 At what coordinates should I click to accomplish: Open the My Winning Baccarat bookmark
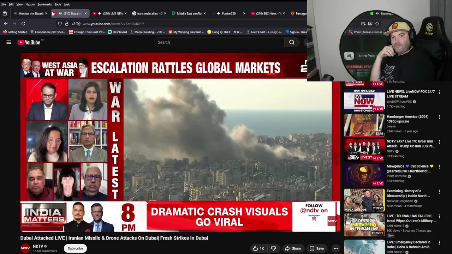coord(186,32)
